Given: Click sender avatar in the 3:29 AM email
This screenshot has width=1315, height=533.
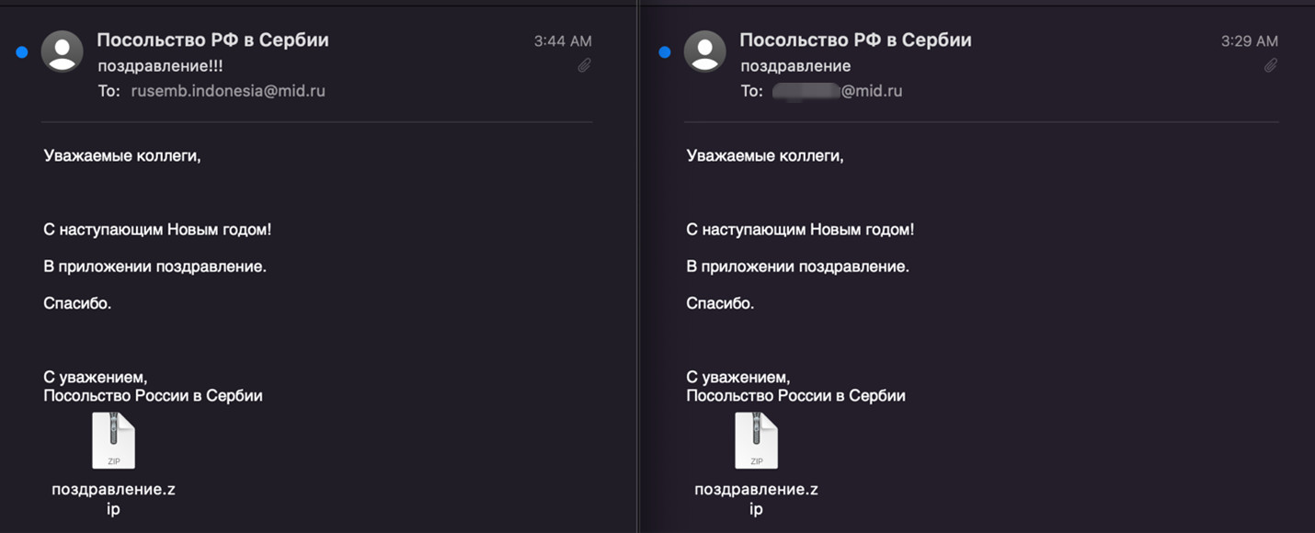Looking at the screenshot, I should 705,51.
